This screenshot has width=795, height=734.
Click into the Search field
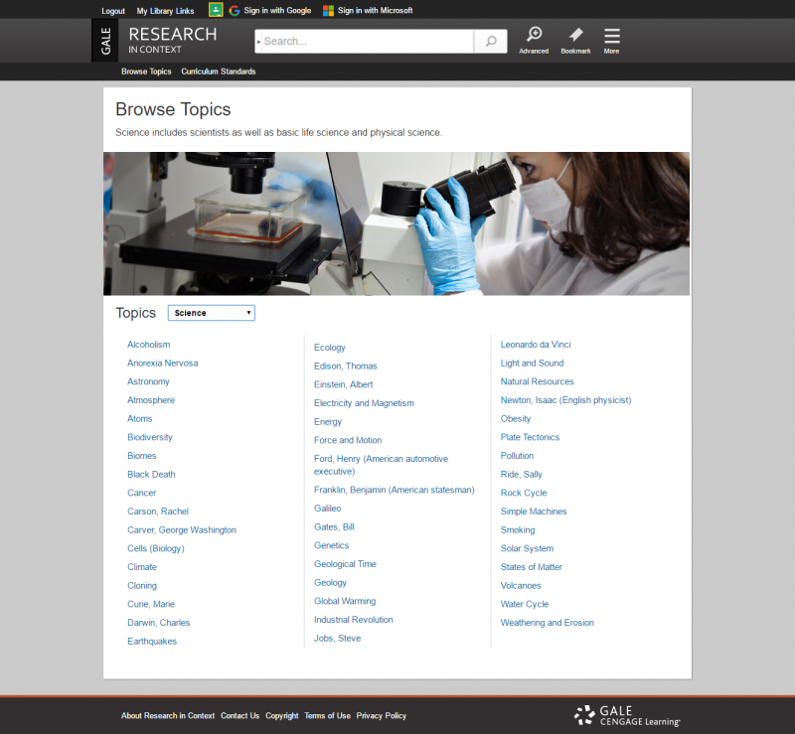point(368,41)
